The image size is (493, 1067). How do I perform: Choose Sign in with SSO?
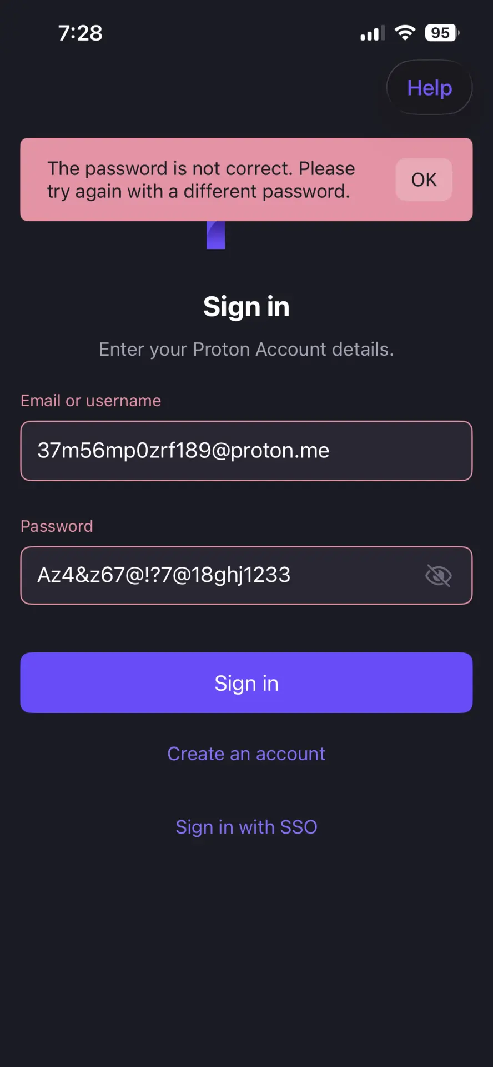pos(247,827)
